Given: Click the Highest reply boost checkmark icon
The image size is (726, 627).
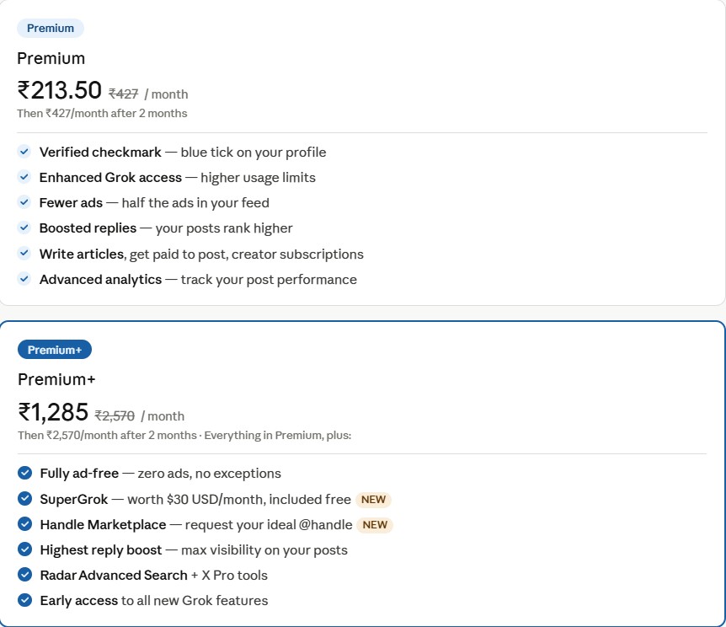Looking at the screenshot, I should (24, 549).
